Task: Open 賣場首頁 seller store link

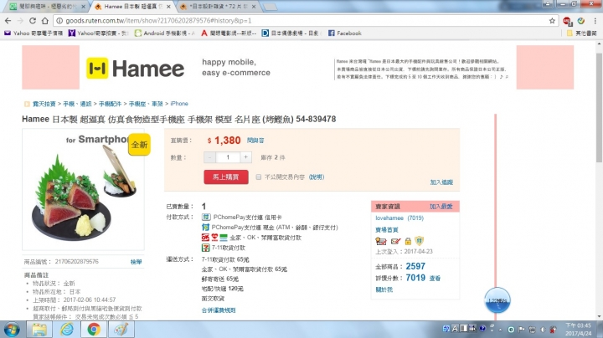Action: (x=387, y=230)
